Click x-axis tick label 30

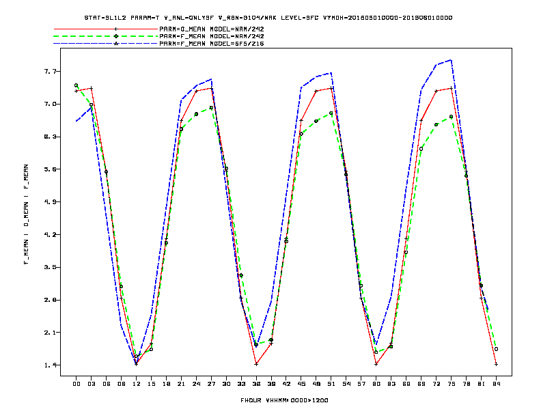tap(226, 384)
